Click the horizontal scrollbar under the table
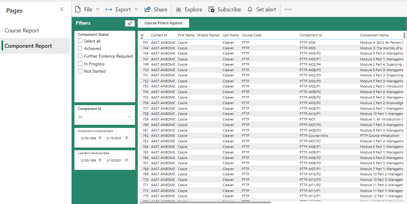 pyautogui.click(x=205, y=202)
